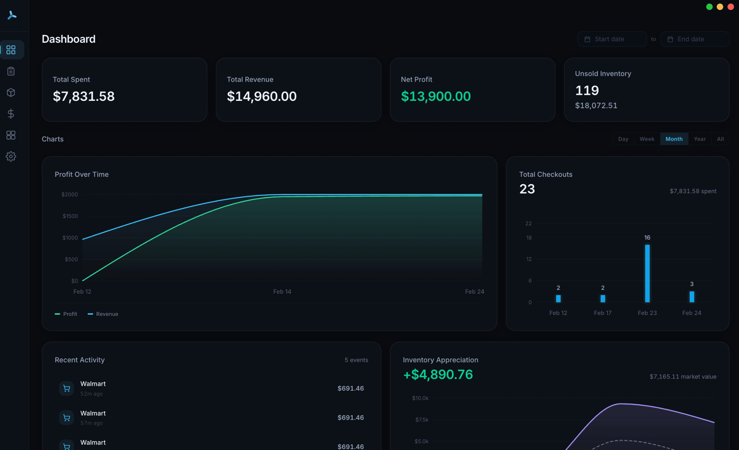Click the Feb 23 bar showing 16 checkouts
739x450 pixels.
(x=647, y=274)
